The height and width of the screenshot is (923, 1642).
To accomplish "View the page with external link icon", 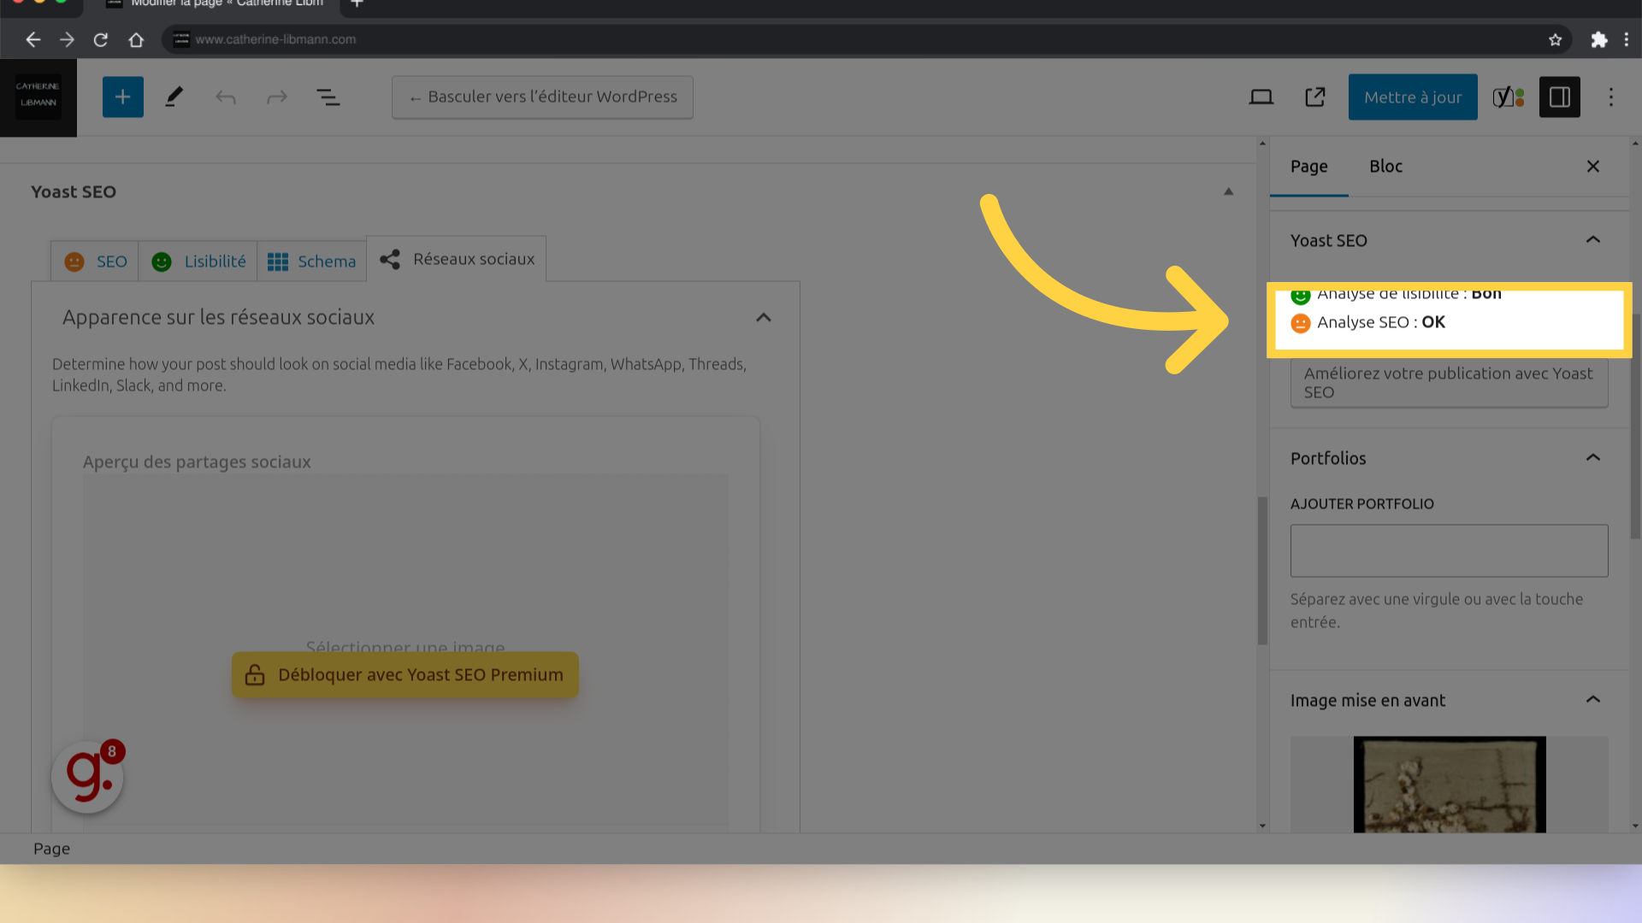I will coord(1315,97).
